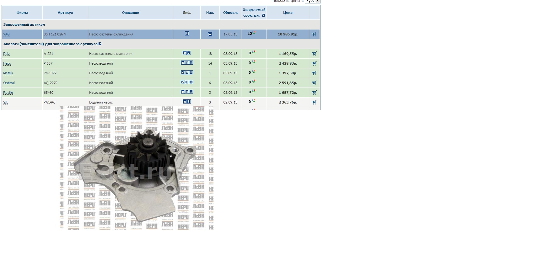
Task: Click the cart icon for Hepu P 657
Action: 314,63
